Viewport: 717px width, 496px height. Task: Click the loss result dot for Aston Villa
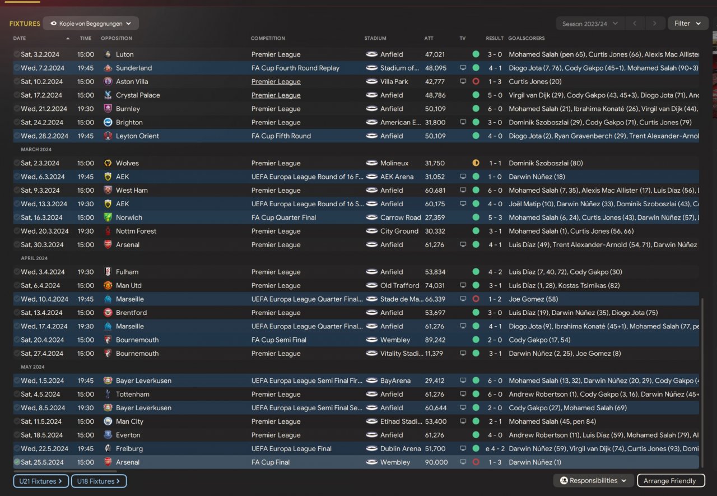476,81
